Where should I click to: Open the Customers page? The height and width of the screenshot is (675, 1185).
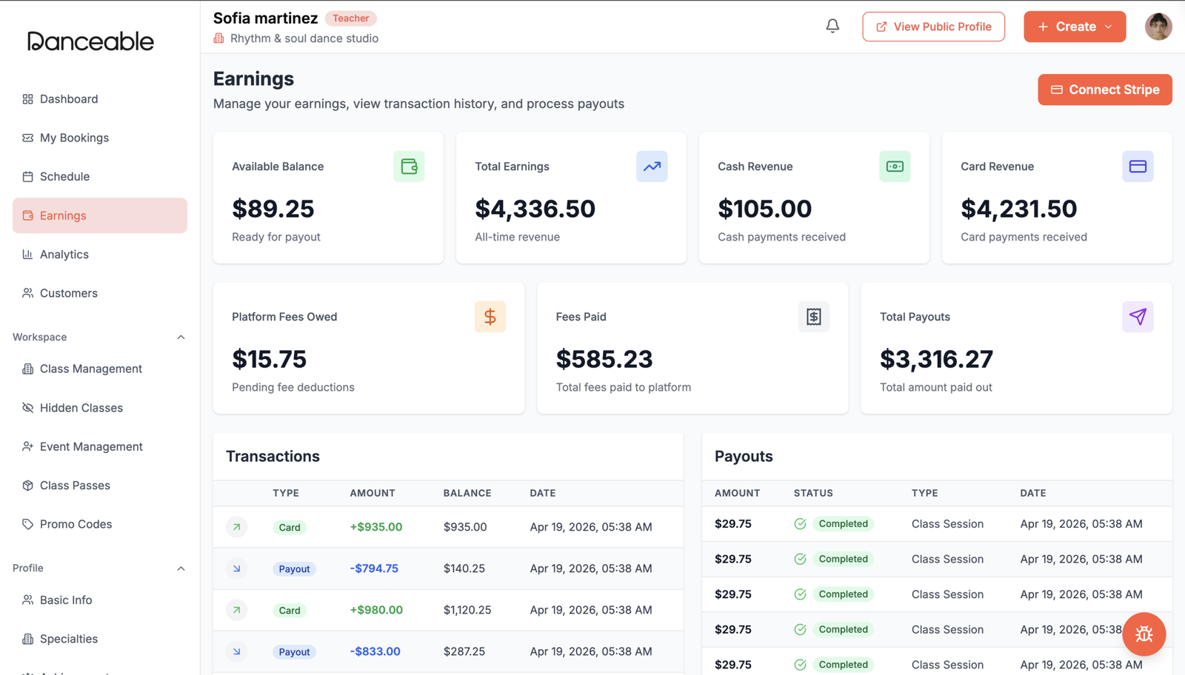coord(99,293)
